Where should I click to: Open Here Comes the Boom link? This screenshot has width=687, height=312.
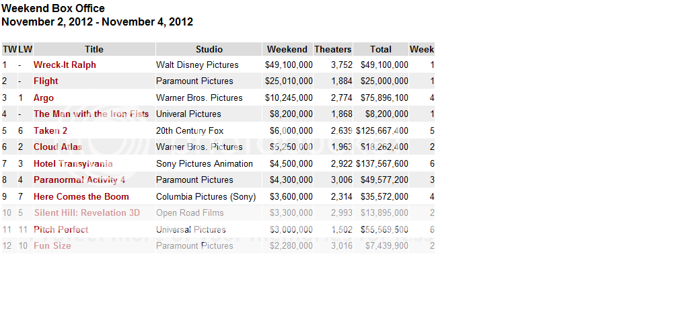tap(81, 197)
